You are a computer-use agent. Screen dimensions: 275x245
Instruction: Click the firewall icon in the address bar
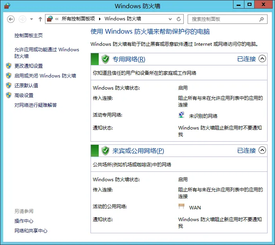click(50, 19)
